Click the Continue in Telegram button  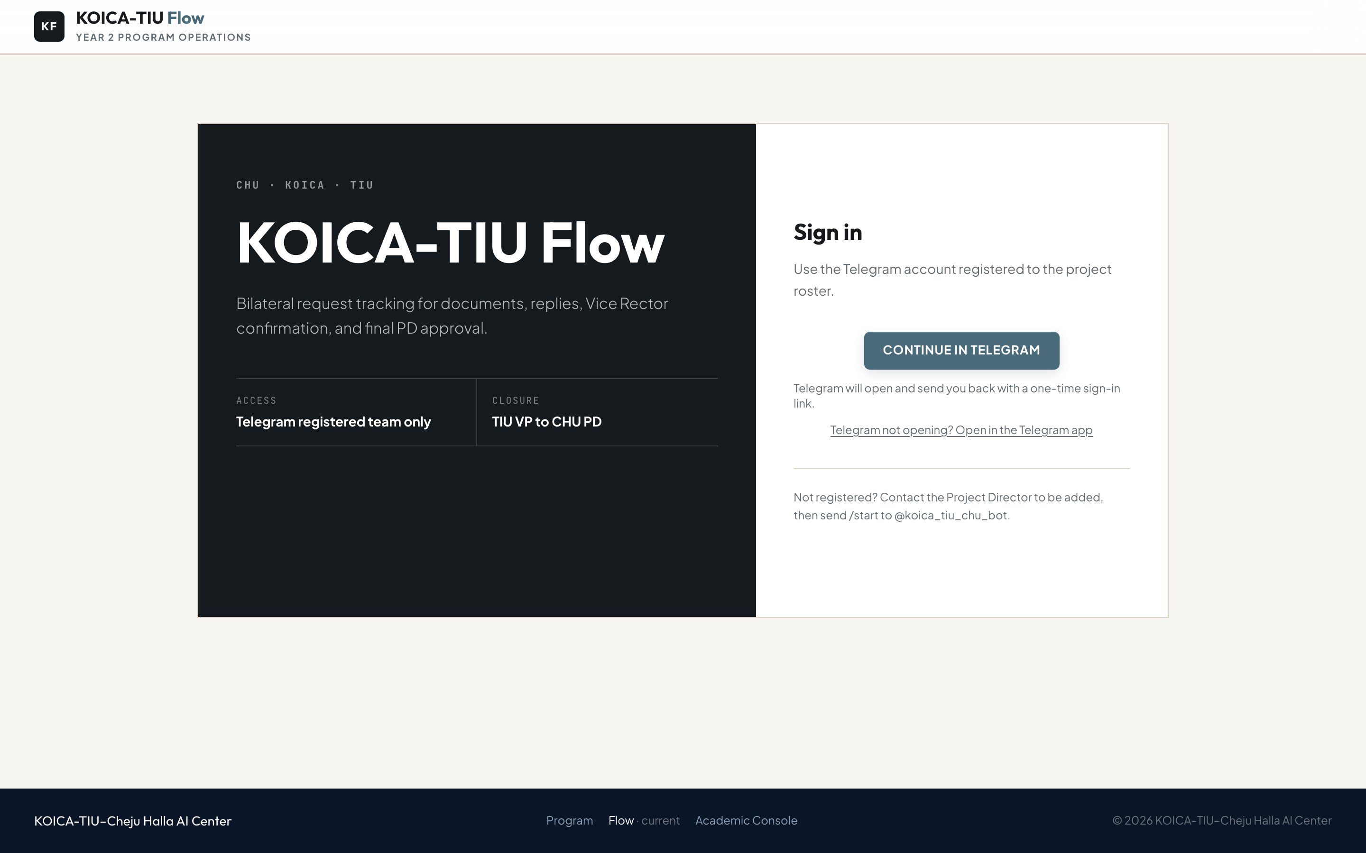click(x=961, y=350)
